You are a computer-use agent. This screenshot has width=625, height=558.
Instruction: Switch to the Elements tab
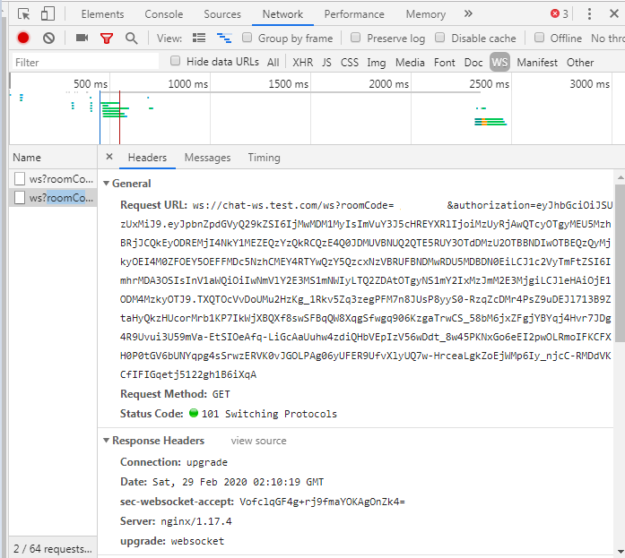pos(102,14)
